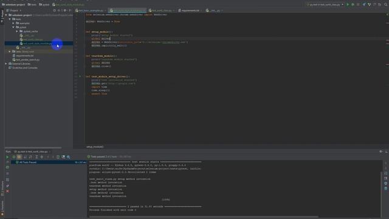Expand External Libraries node arrow
Screen dimensions: 389x219
[6, 64]
